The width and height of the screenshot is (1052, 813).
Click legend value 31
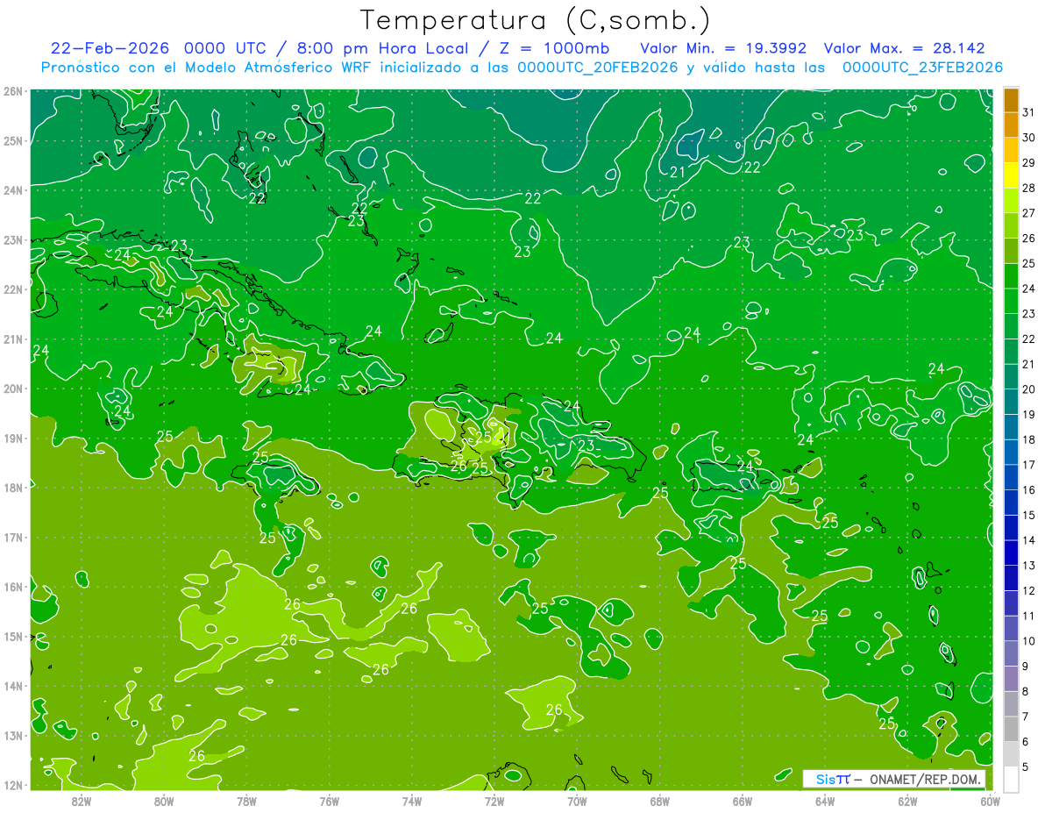point(1029,112)
